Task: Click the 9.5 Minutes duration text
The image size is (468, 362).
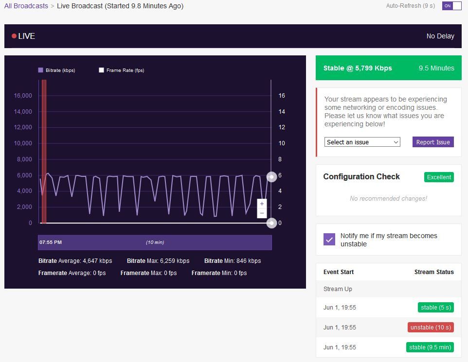Action: click(436, 68)
